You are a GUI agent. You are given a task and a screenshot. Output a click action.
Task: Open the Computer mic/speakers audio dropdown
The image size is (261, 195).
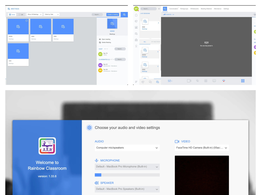[127, 148]
